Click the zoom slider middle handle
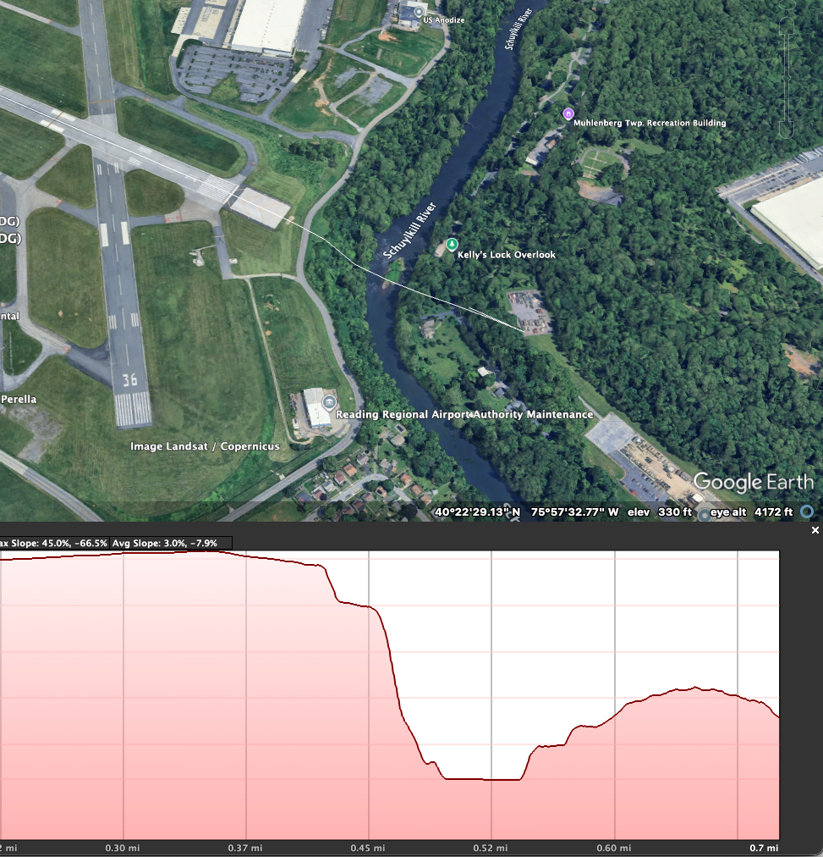 point(787,78)
